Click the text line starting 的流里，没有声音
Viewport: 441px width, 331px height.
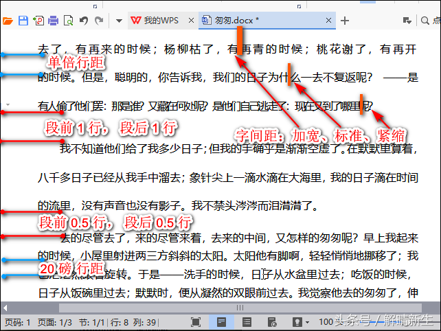(178, 206)
